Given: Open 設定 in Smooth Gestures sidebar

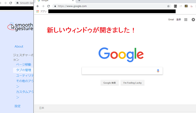Looking at the screenshot, I should 17,106.
